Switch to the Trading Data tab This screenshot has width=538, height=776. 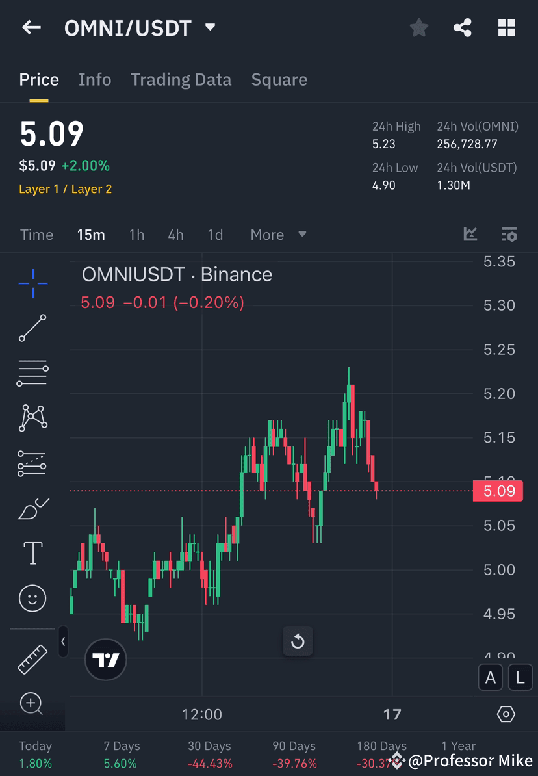pos(181,79)
